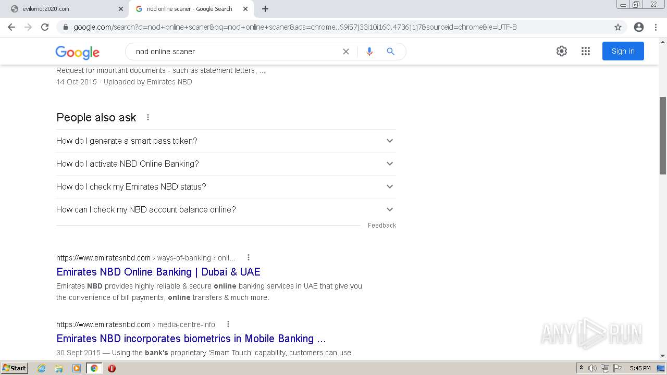Expand How can I check my NBD account balance
Image resolution: width=667 pixels, height=375 pixels.
click(226, 209)
